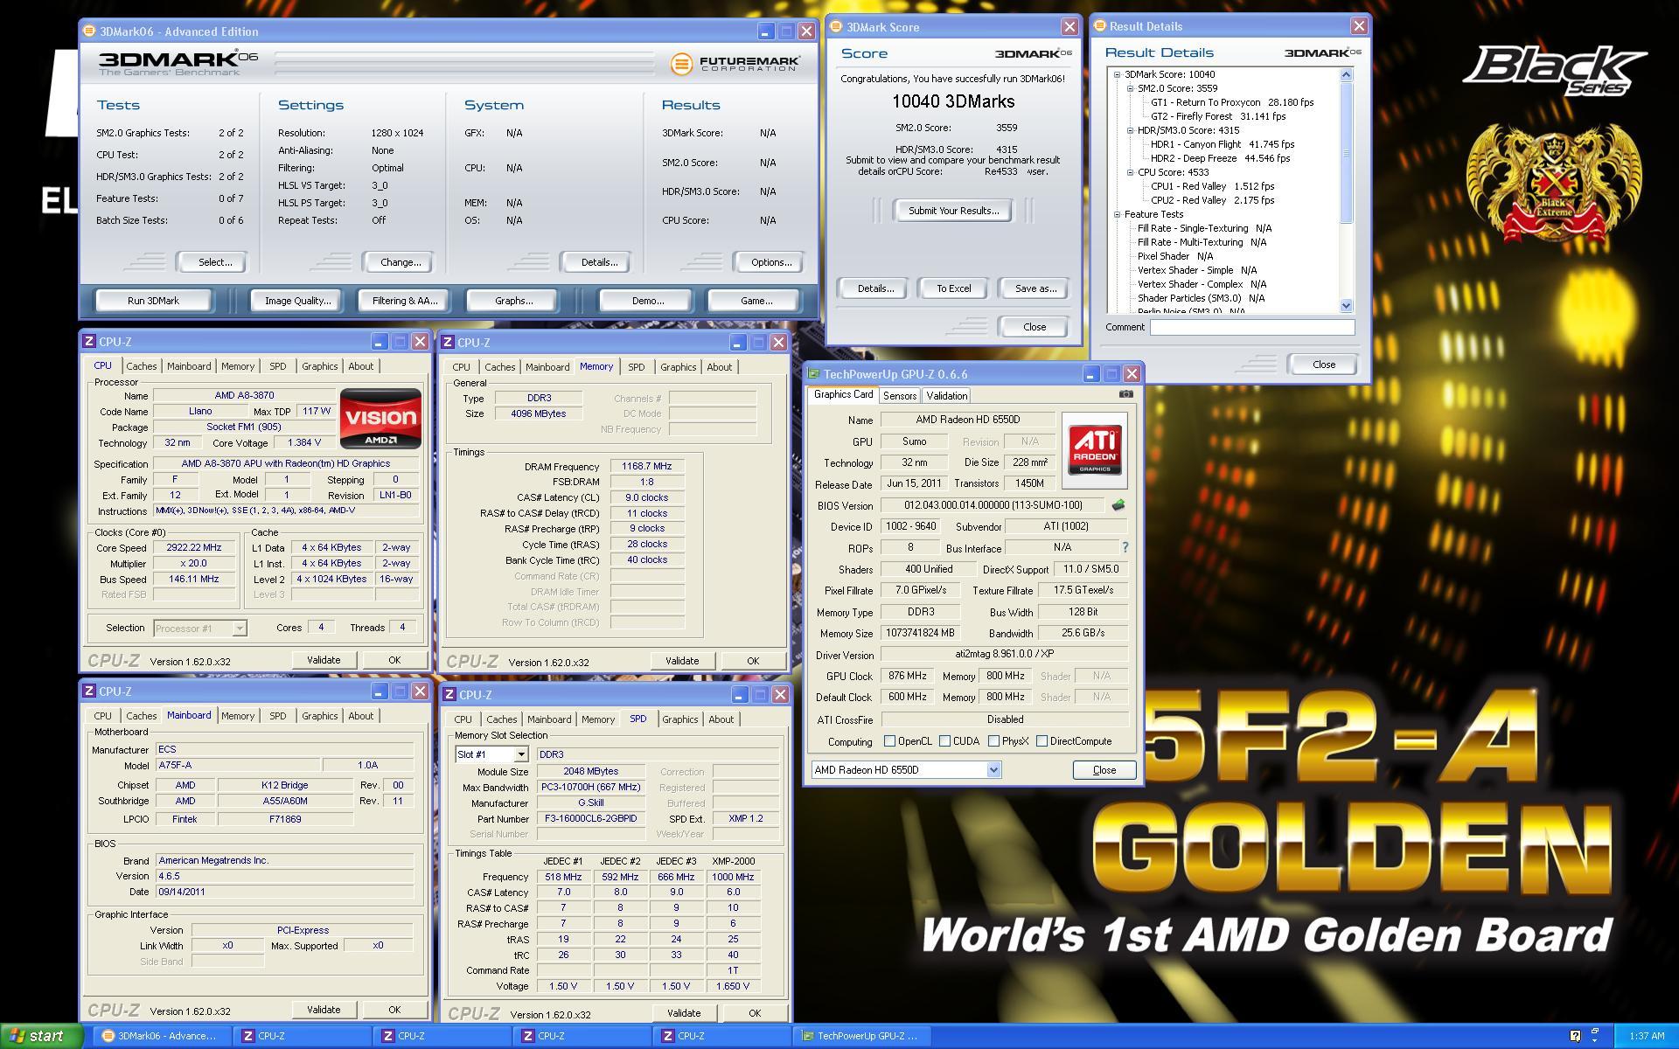
Task: Click the 3DMark Score window title icon
Action: coord(836,27)
